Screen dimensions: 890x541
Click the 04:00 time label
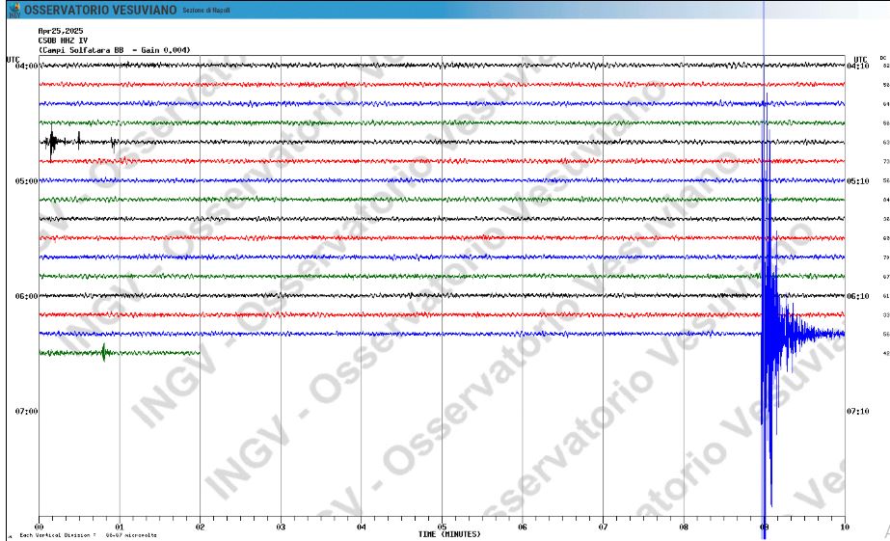(26, 66)
